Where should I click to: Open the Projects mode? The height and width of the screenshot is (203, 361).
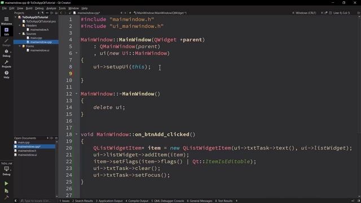[x=6, y=64]
